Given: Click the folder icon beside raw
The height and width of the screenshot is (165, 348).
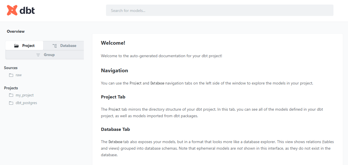Looking at the screenshot, I should tap(11, 75).
